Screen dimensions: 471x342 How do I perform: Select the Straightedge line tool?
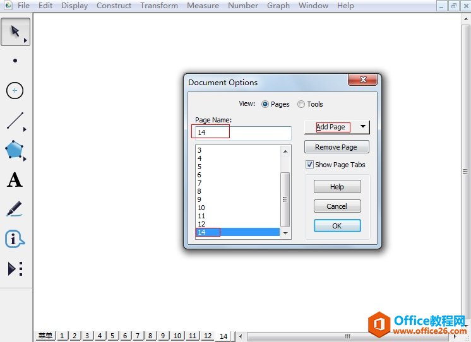(16, 121)
